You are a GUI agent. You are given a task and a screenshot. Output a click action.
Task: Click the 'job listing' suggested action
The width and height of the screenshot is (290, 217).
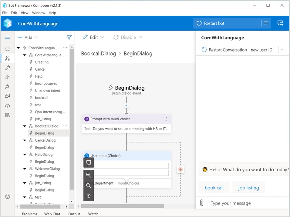(248, 188)
